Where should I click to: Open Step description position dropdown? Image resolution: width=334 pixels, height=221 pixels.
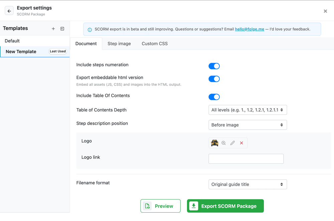point(247,125)
